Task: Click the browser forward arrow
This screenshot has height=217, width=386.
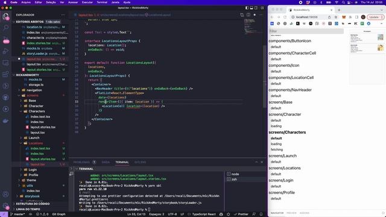Action: [279, 17]
